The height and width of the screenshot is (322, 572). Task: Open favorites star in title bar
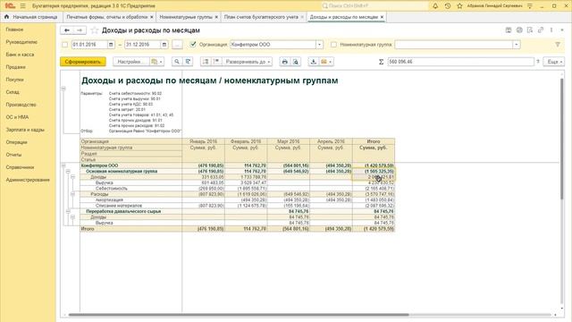[459, 6]
